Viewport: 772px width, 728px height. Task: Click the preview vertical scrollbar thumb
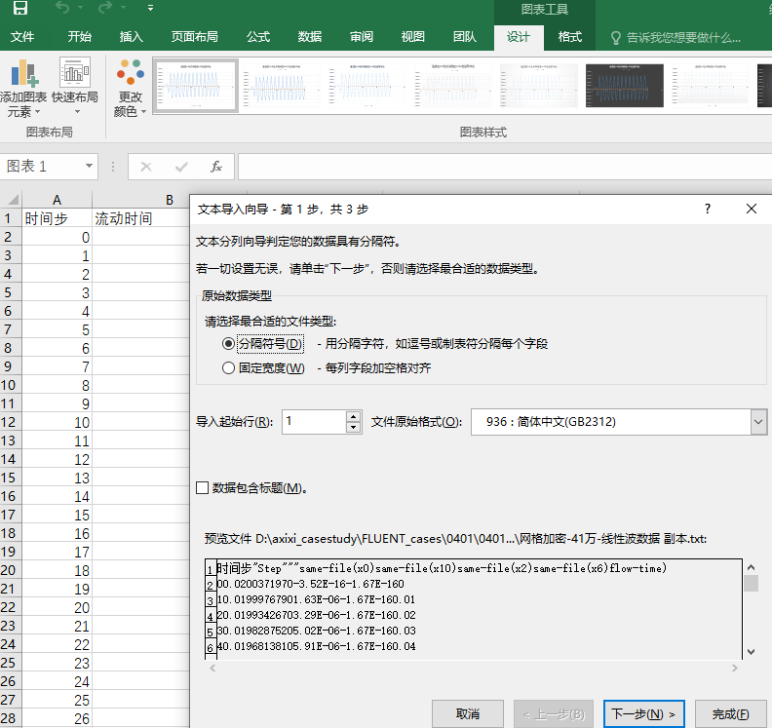(x=751, y=584)
